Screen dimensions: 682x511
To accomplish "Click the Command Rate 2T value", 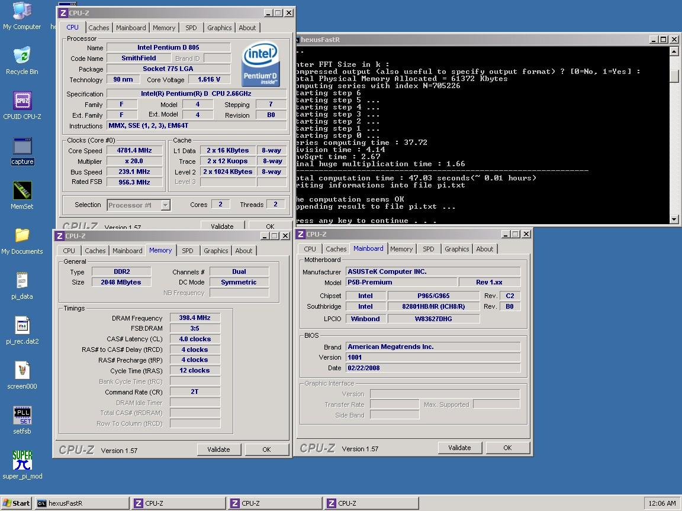I will [x=195, y=392].
